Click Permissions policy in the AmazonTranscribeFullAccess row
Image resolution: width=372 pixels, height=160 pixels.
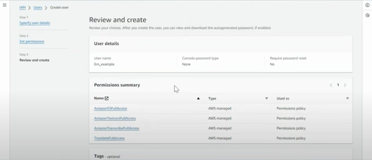(x=291, y=128)
